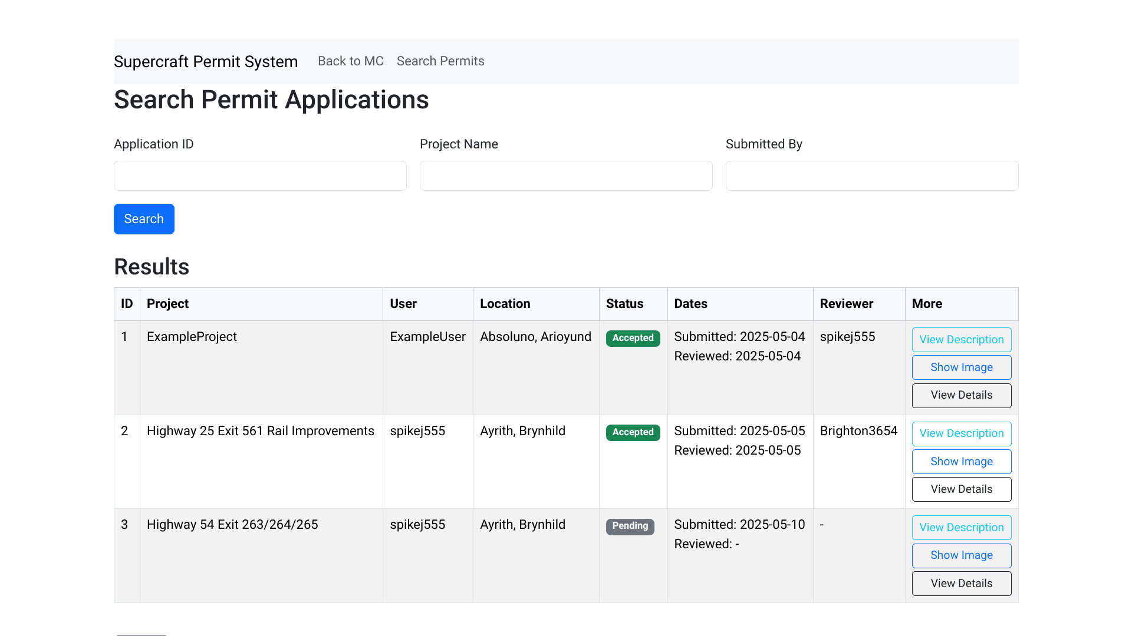View Description for Highway 25 Exit 561

tap(961, 433)
